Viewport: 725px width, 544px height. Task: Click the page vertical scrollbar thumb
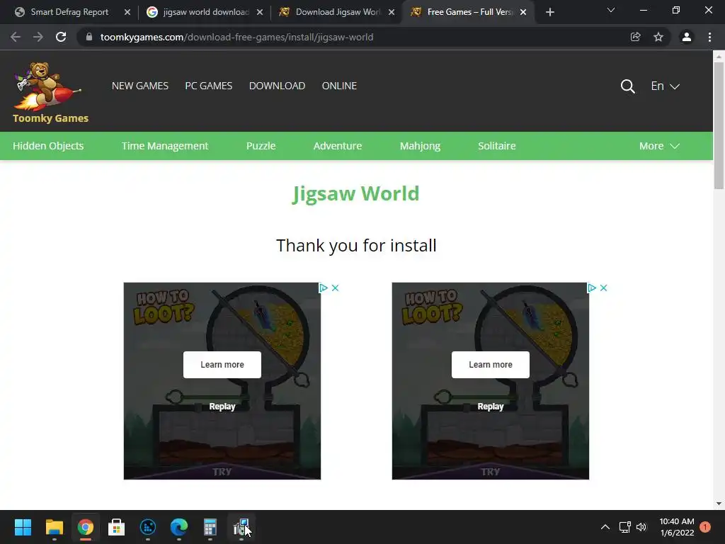[719, 126]
